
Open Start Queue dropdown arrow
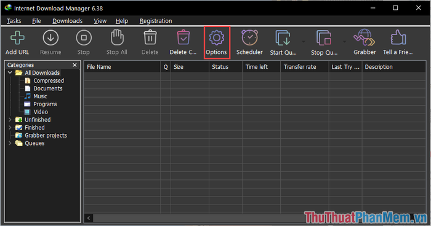304,42
